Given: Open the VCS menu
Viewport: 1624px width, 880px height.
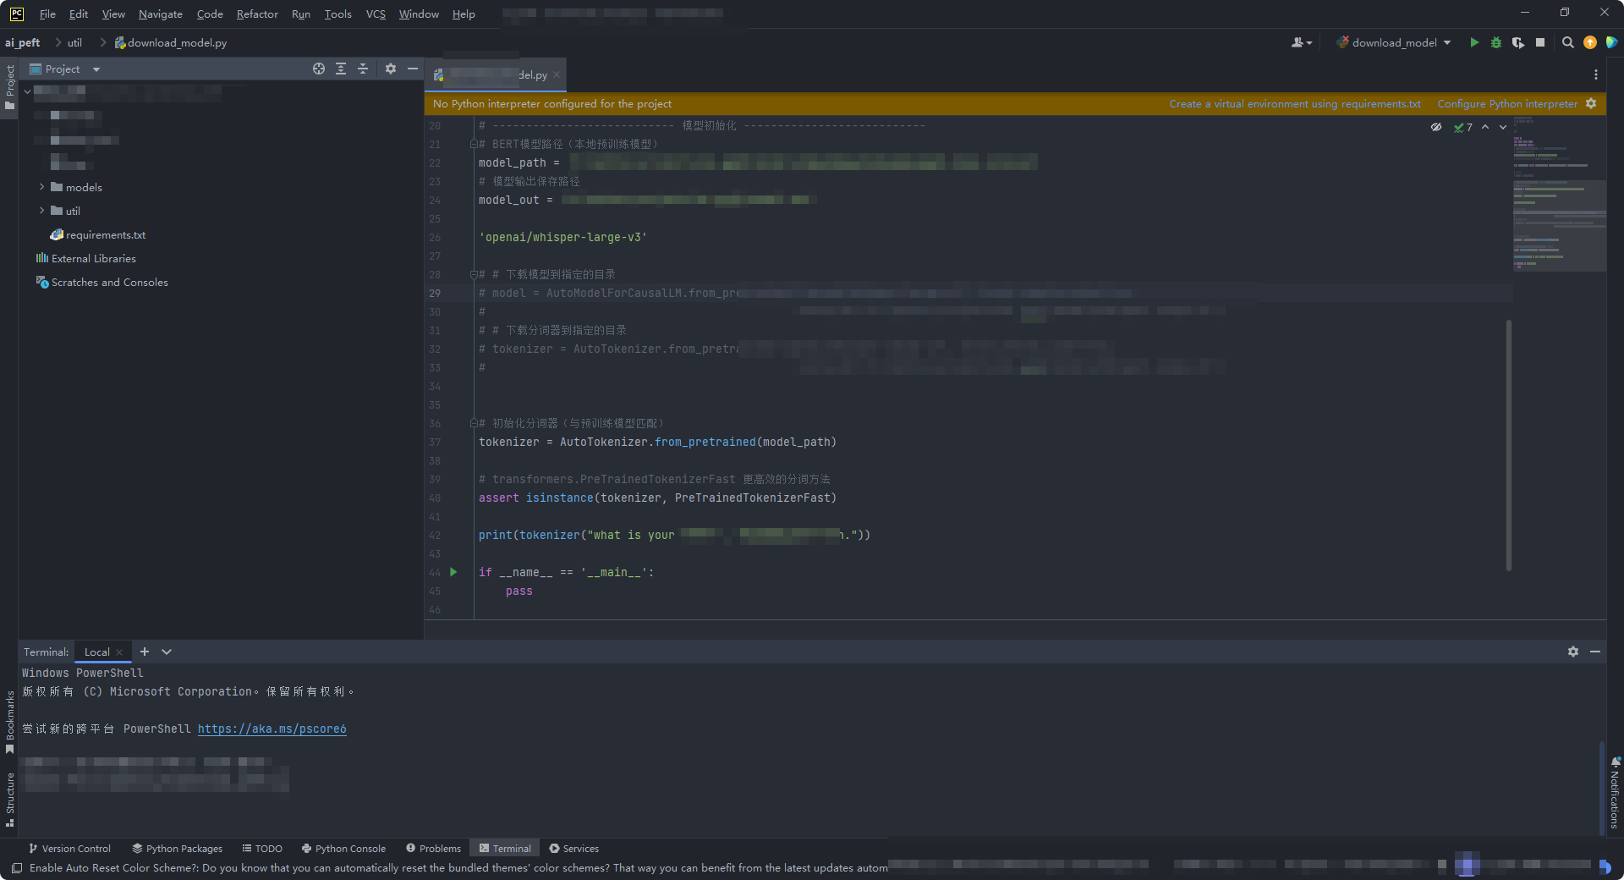Looking at the screenshot, I should 376,14.
